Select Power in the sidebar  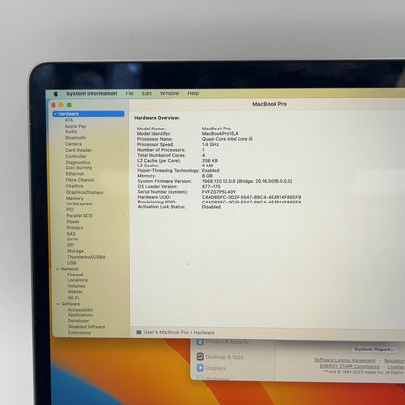(x=73, y=222)
